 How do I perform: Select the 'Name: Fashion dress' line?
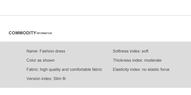tap(46, 51)
